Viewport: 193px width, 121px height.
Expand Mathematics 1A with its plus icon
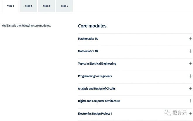click(x=190, y=39)
